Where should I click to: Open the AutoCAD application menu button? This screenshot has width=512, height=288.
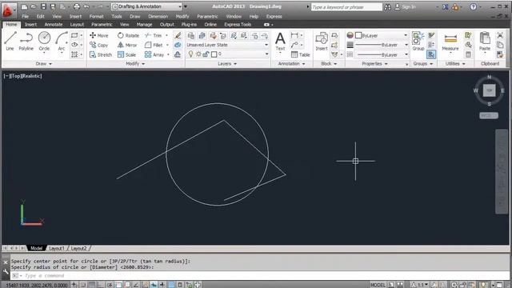(x=8, y=10)
